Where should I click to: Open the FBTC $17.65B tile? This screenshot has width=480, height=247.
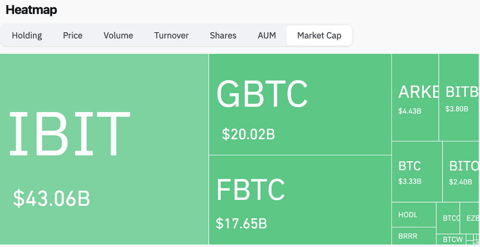(300, 200)
